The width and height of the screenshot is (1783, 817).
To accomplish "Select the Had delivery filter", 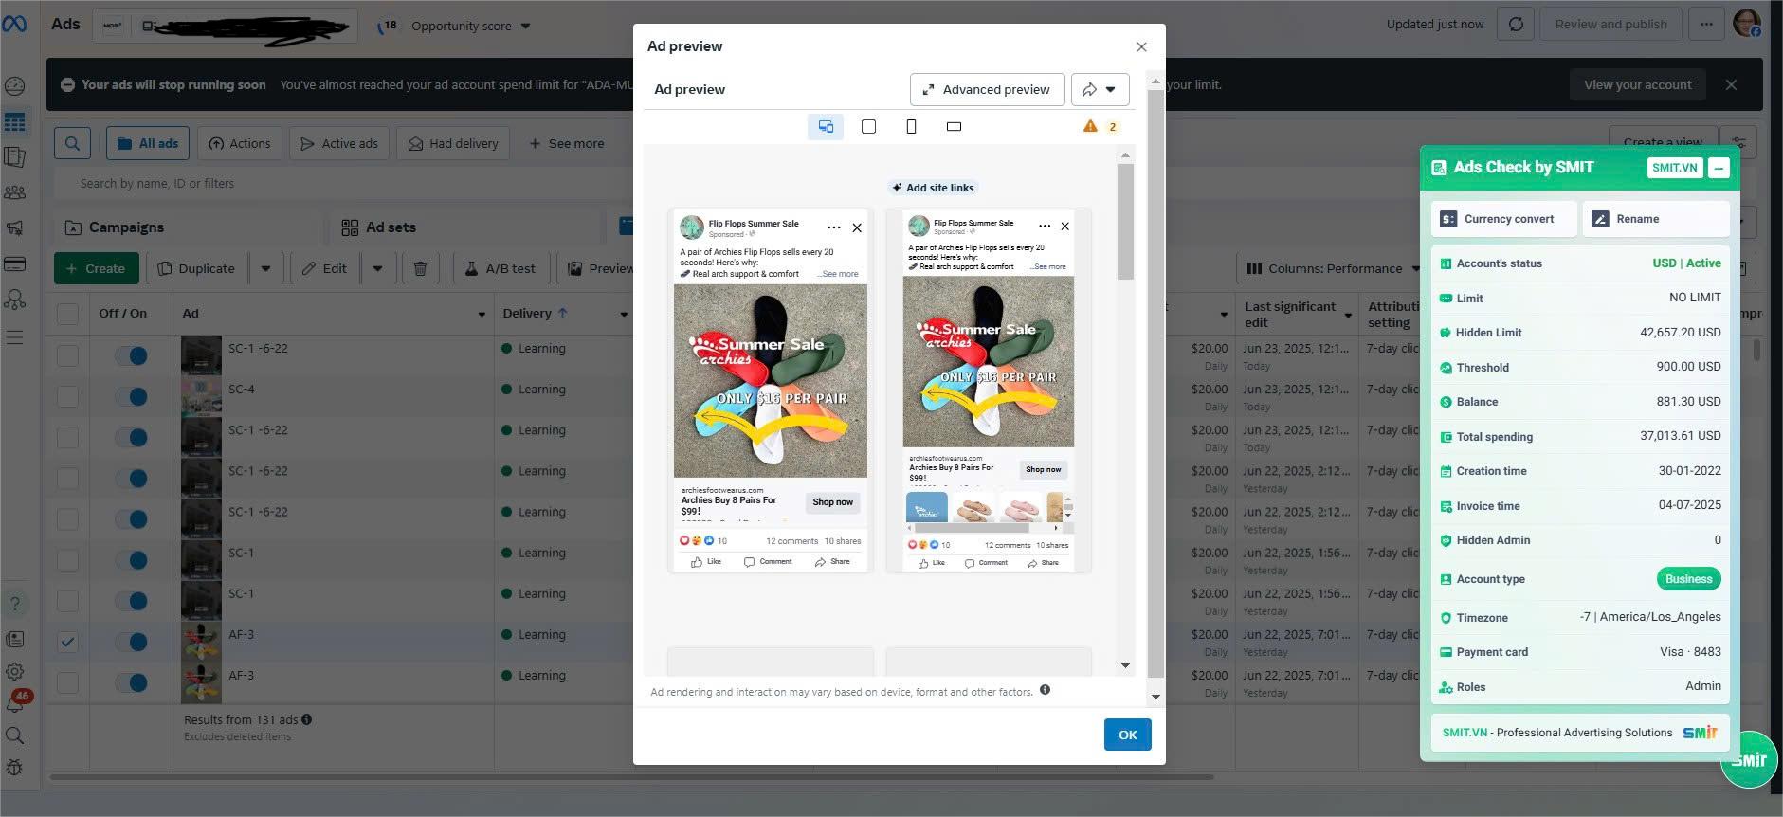I will tap(453, 143).
